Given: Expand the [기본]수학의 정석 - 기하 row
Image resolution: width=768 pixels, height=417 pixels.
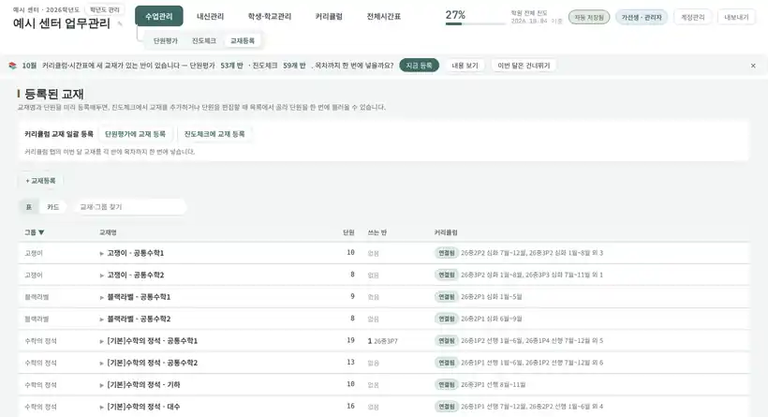Looking at the screenshot, I should 101,385.
